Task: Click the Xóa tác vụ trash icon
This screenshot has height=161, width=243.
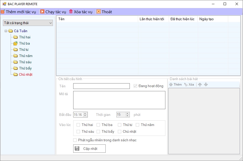Action: click(71, 12)
